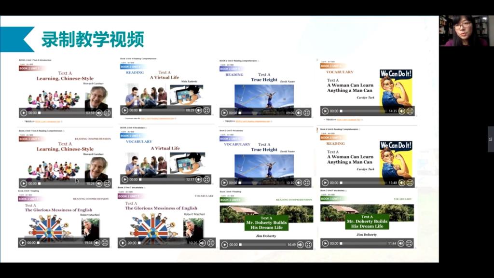Play the 14:35 A Woman Can Learn vocabulary video
494x278 pixels.
pyautogui.click(x=325, y=111)
